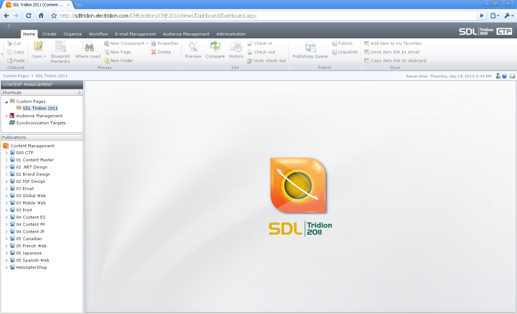Expand the 01 Content Master publication
The image size is (517, 314).
click(6, 160)
